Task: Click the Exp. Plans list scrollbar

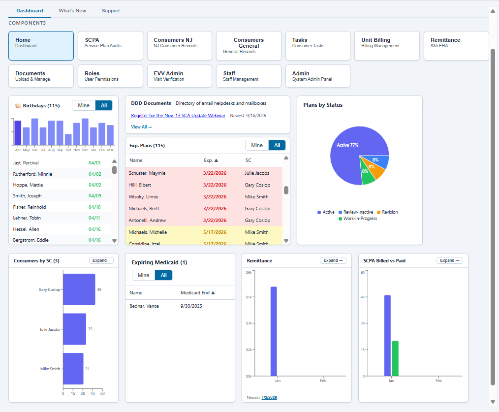Action: point(286,190)
